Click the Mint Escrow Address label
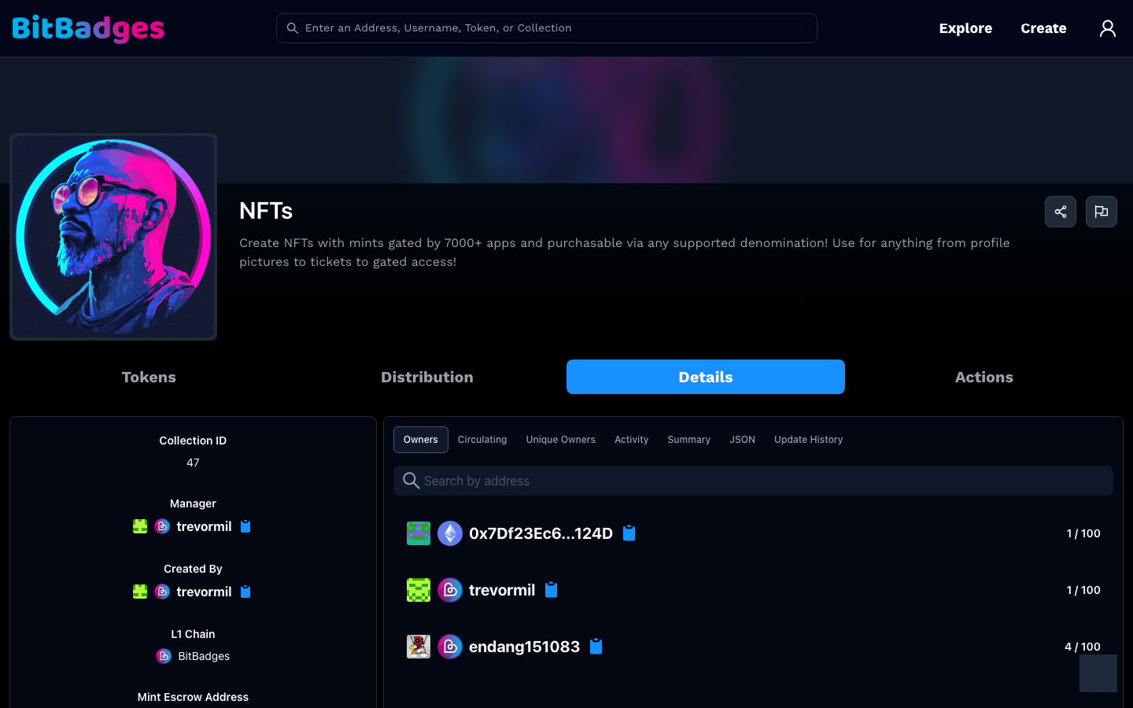 point(193,697)
